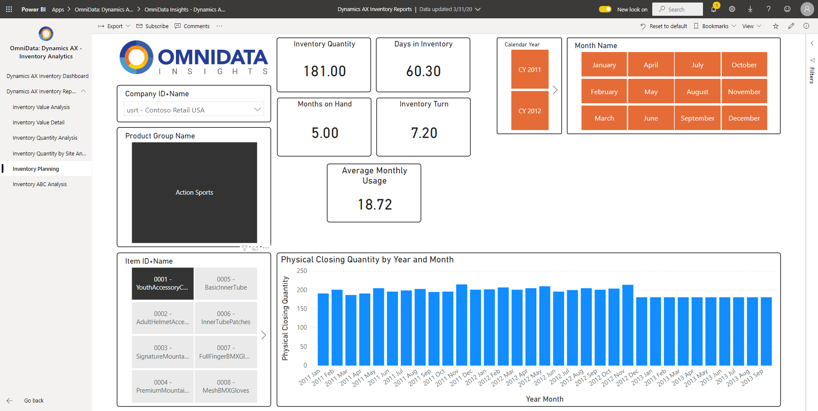The height and width of the screenshot is (411, 818).
Task: Open Inventory Value Analysis page
Action: [x=41, y=107]
